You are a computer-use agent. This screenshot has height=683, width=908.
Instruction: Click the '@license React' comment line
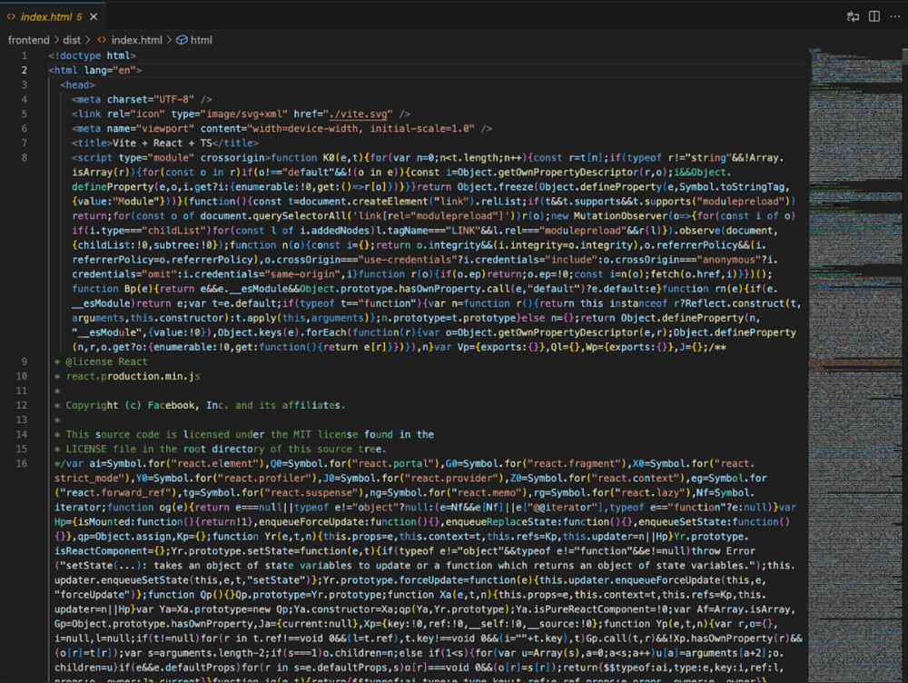pyautogui.click(x=101, y=361)
